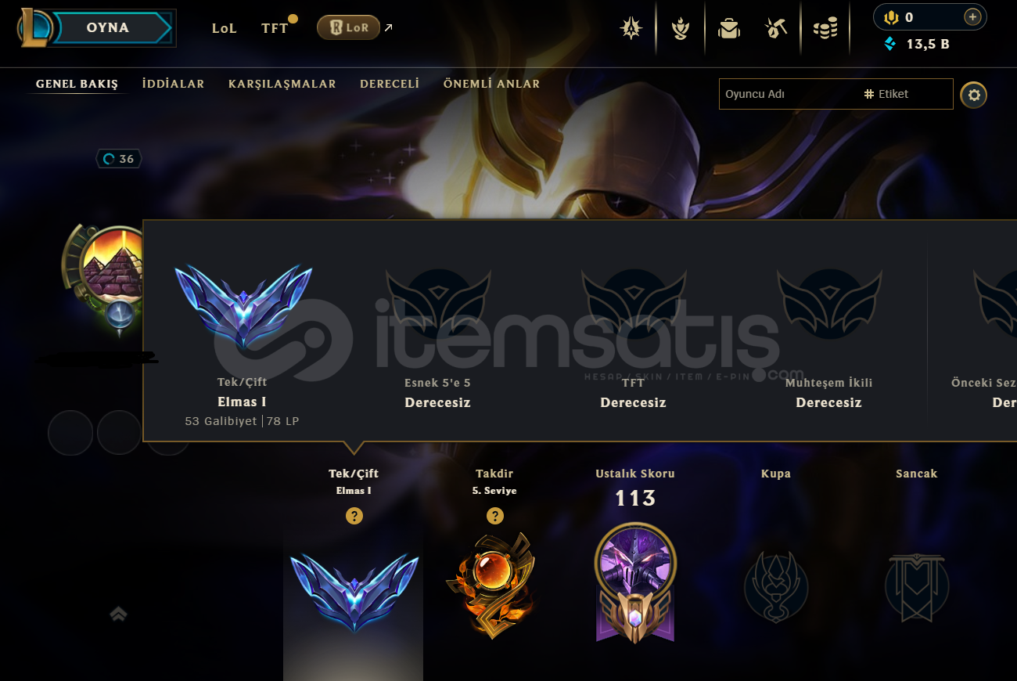Click the profile settings gear icon

pos(974,95)
